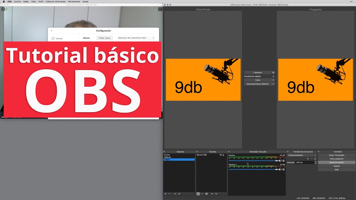
Task: Undock the Mezclador de audio panel with its header icon
Action: (x=229, y=152)
